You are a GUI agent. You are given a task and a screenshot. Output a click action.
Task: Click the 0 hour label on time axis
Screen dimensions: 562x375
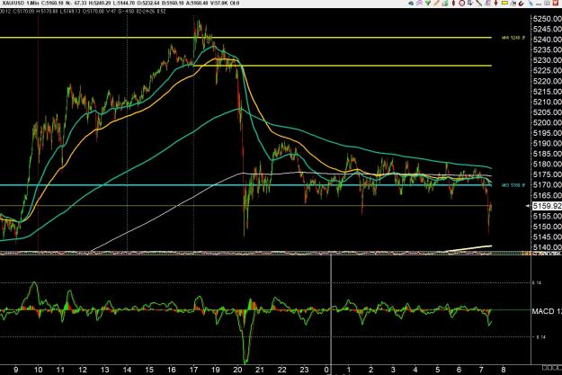[327, 370]
